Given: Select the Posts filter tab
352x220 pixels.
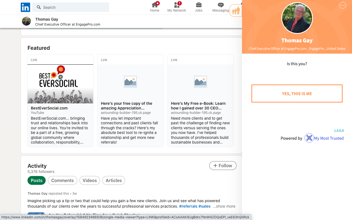Looking at the screenshot, I should (37, 180).
